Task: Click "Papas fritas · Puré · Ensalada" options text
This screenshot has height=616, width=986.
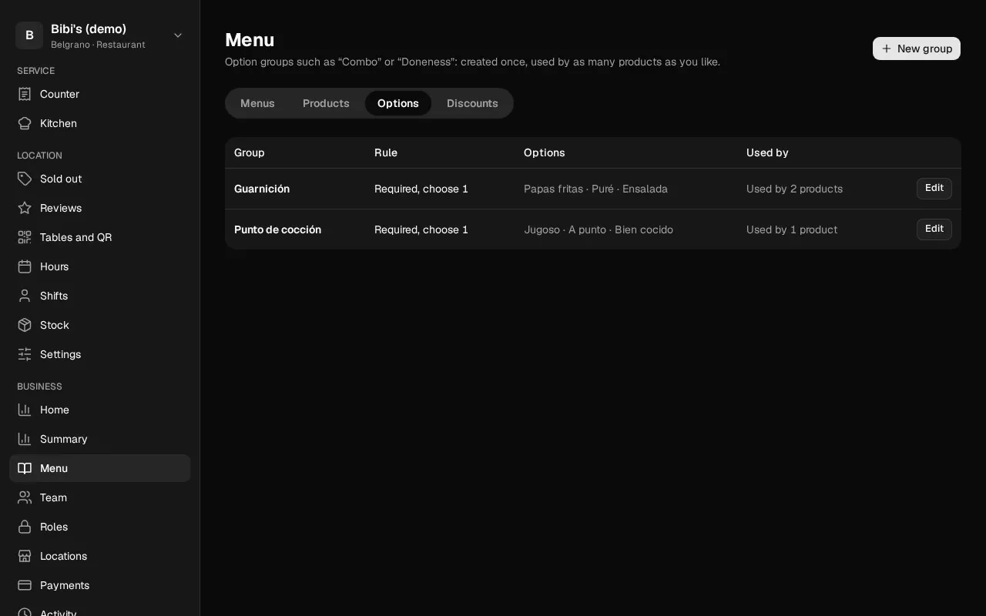Action: pyautogui.click(x=595, y=189)
